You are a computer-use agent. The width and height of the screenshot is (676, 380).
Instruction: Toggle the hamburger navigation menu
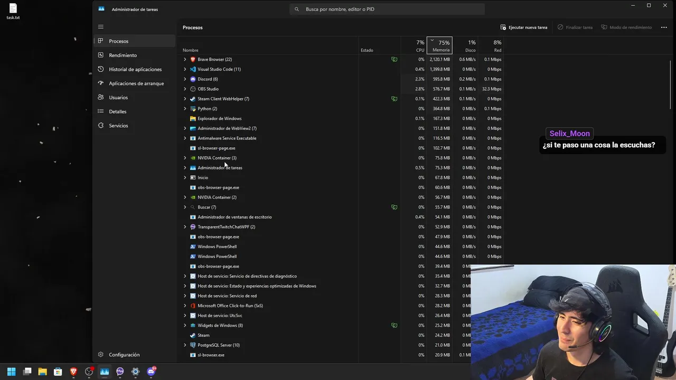[100, 27]
